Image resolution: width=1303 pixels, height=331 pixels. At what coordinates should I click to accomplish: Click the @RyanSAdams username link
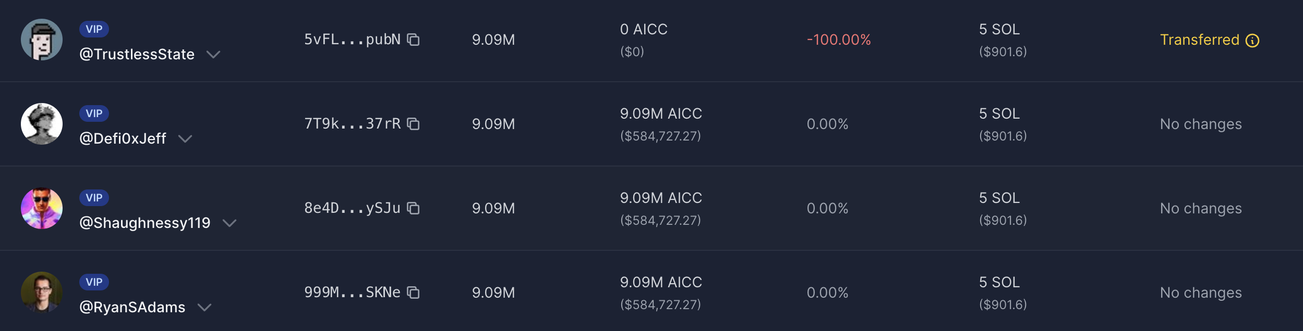pyautogui.click(x=132, y=307)
